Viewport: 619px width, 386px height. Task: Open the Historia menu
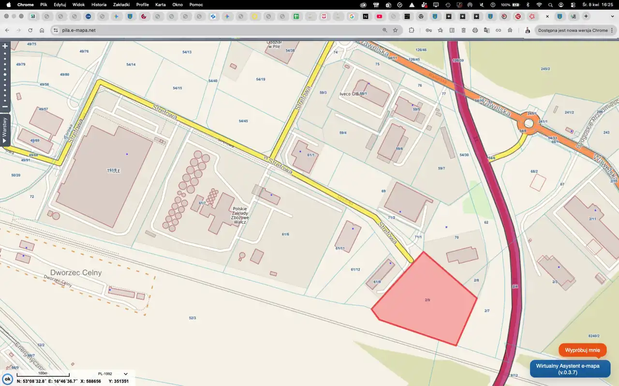coord(99,4)
